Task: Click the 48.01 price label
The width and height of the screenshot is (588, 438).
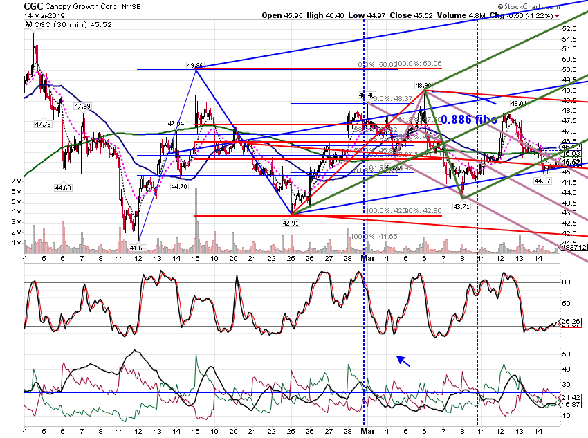Action: click(x=519, y=104)
